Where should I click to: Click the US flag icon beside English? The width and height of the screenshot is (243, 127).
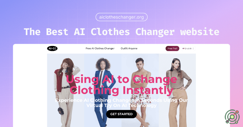point(183,48)
